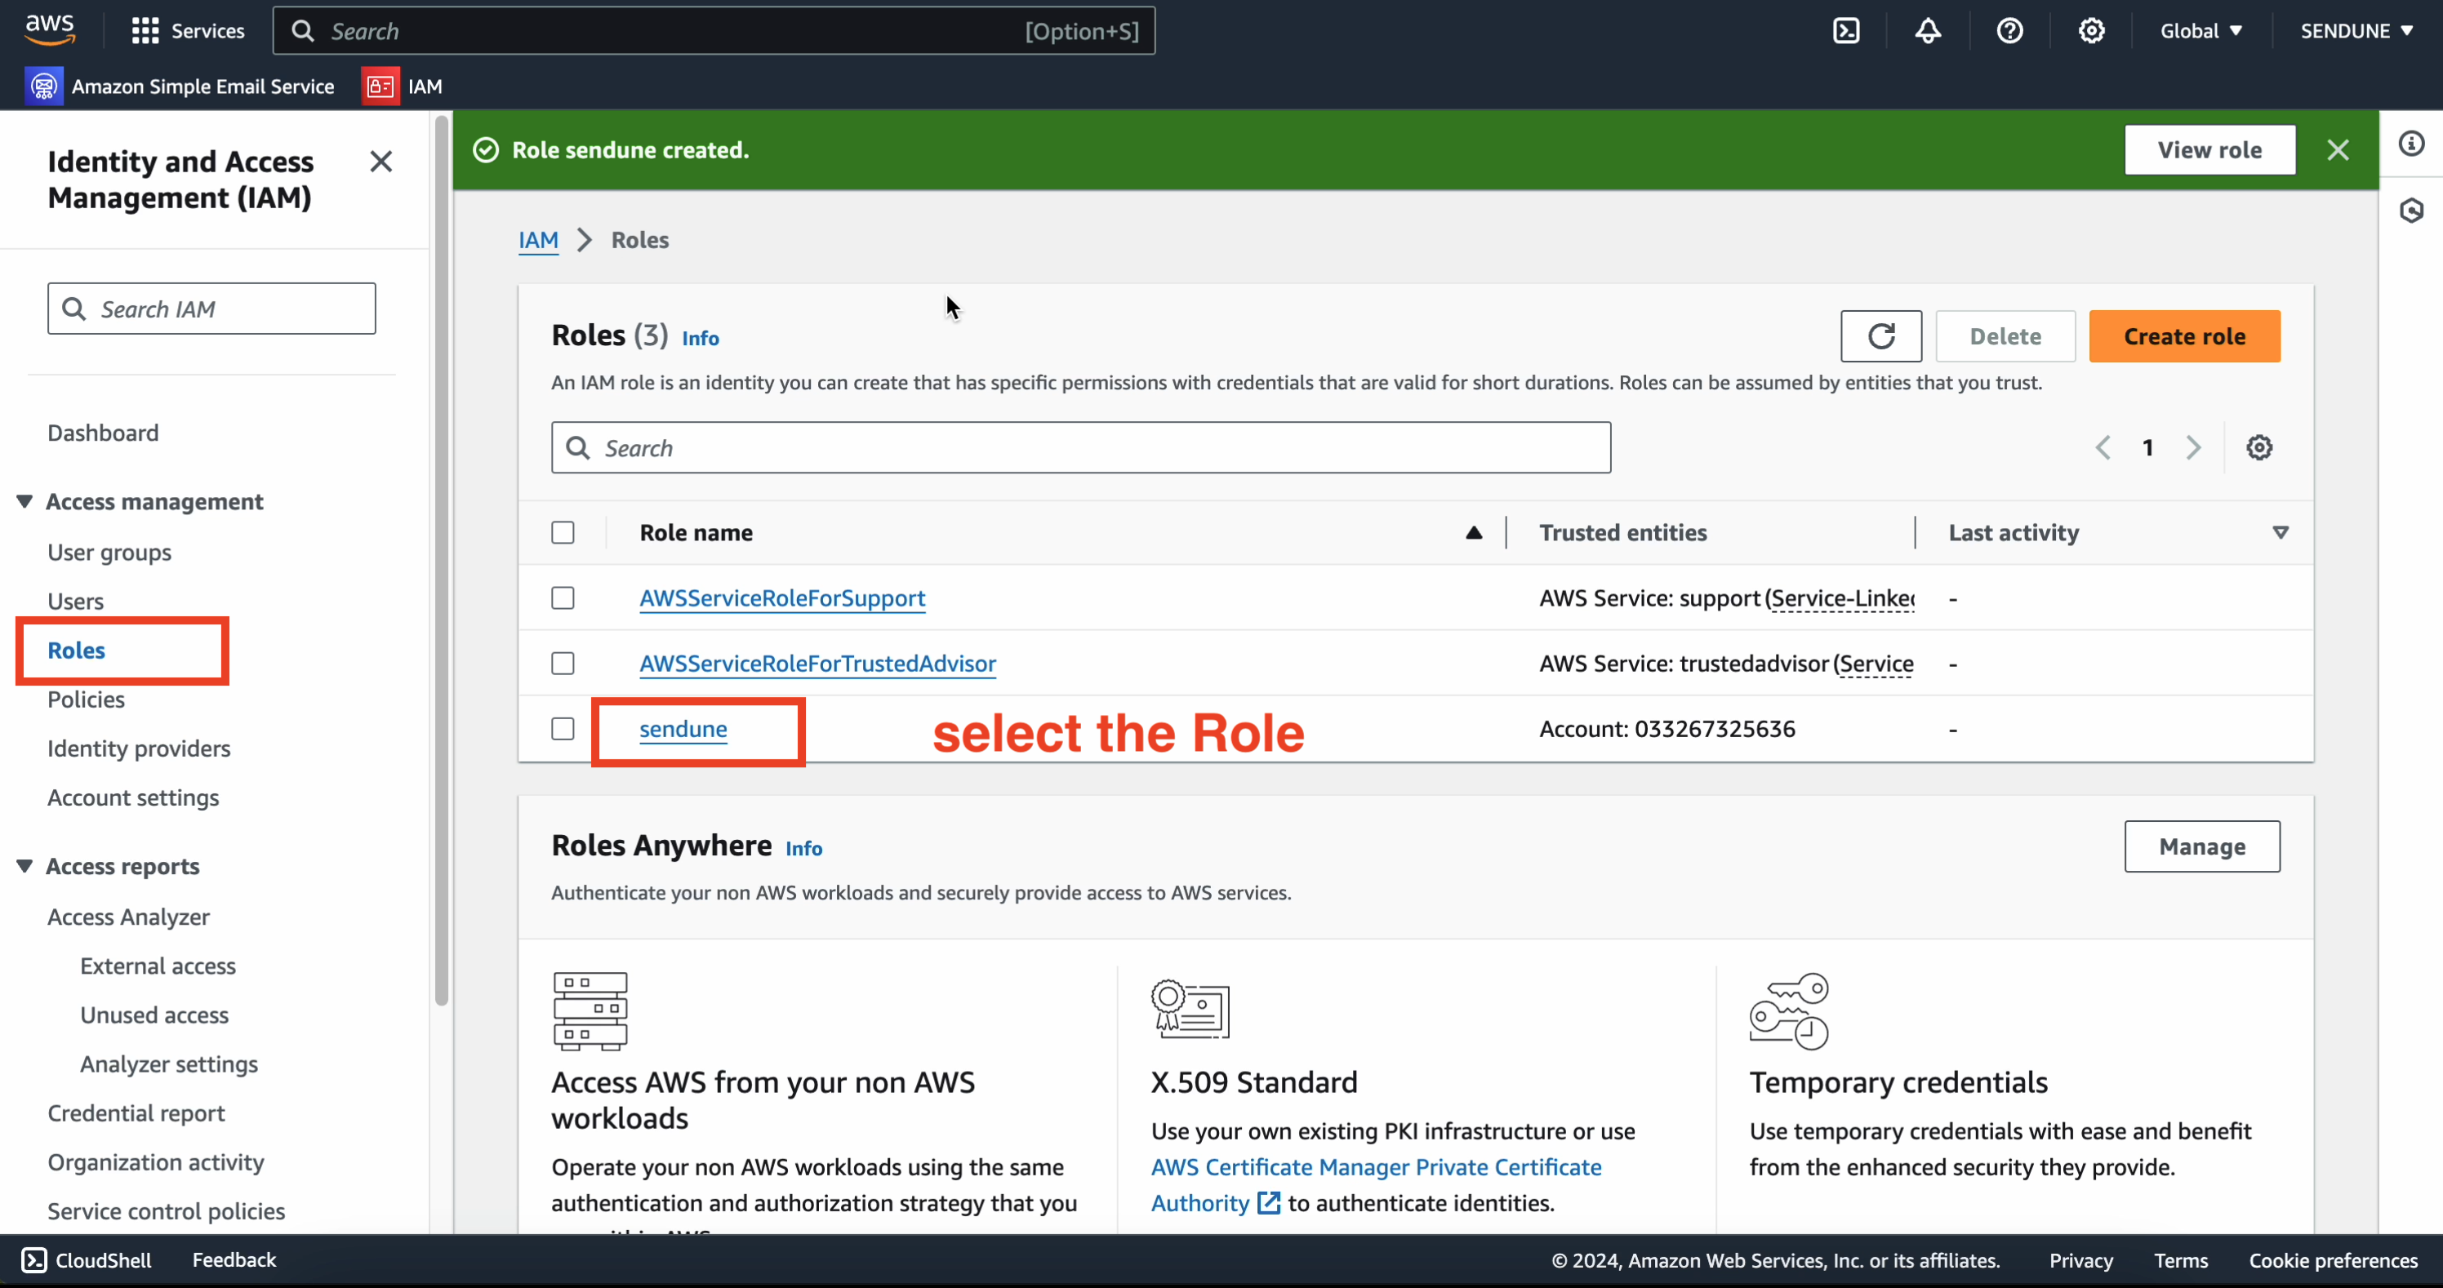Open Identity providers in sidebar
Screen dimensions: 2443x1288
(x=140, y=748)
